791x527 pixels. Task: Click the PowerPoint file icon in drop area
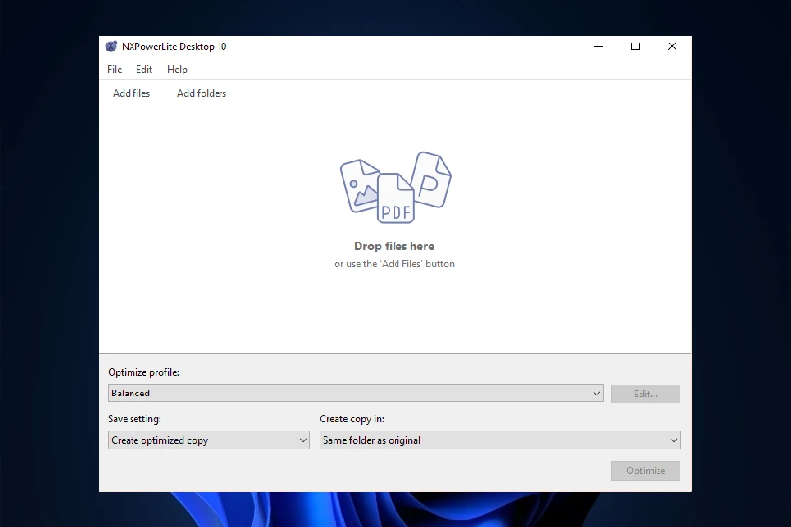point(432,179)
